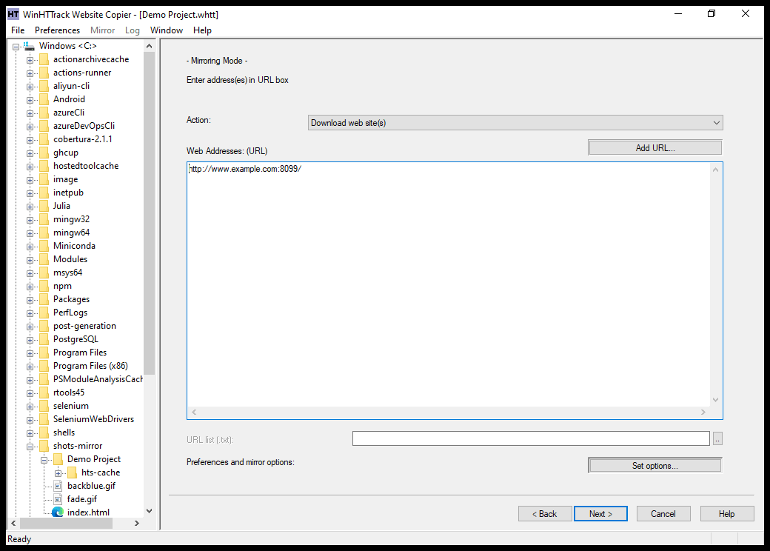
Task: Open the Log menu
Action: pyautogui.click(x=132, y=30)
